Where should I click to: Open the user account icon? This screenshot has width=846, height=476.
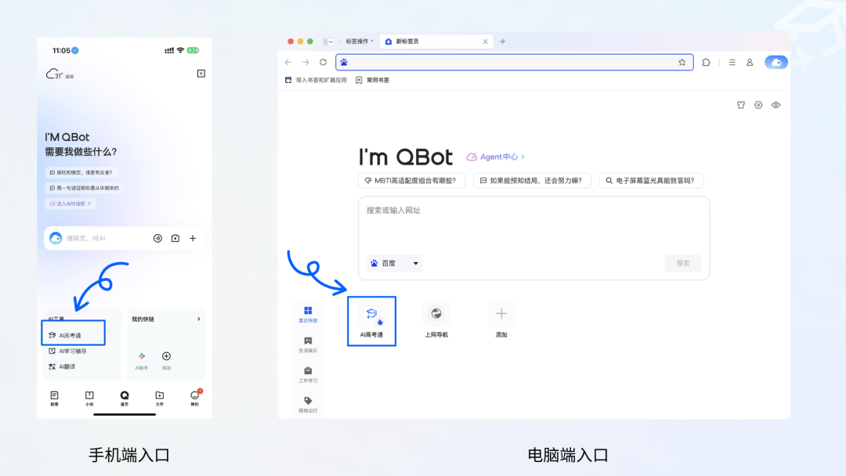pos(750,63)
